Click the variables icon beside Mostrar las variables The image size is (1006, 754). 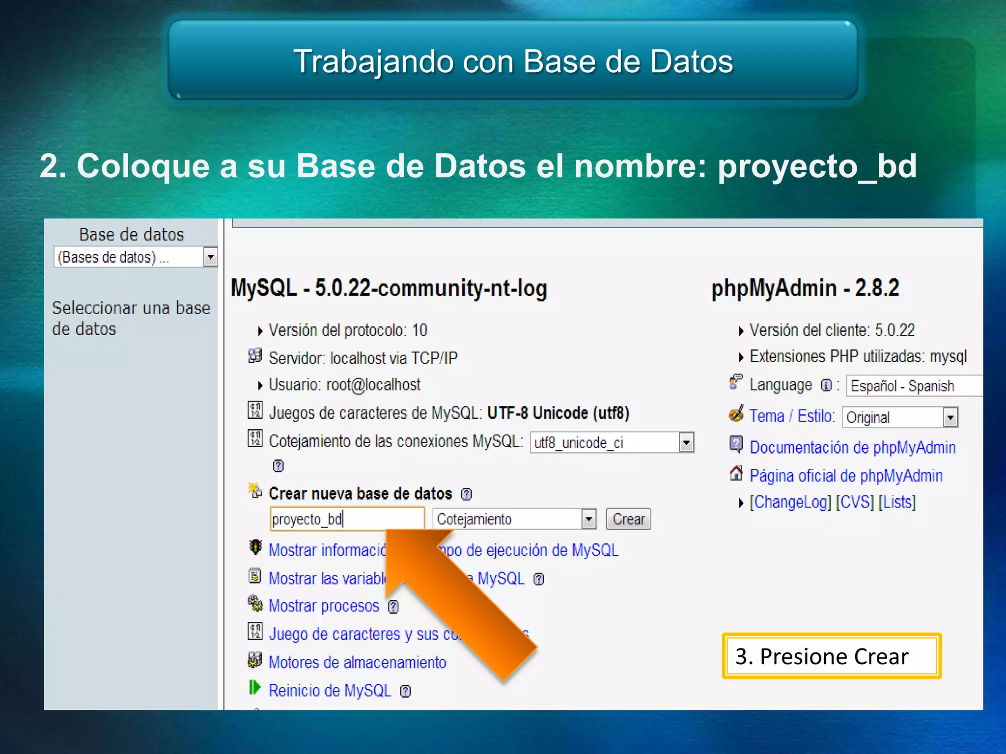click(254, 575)
